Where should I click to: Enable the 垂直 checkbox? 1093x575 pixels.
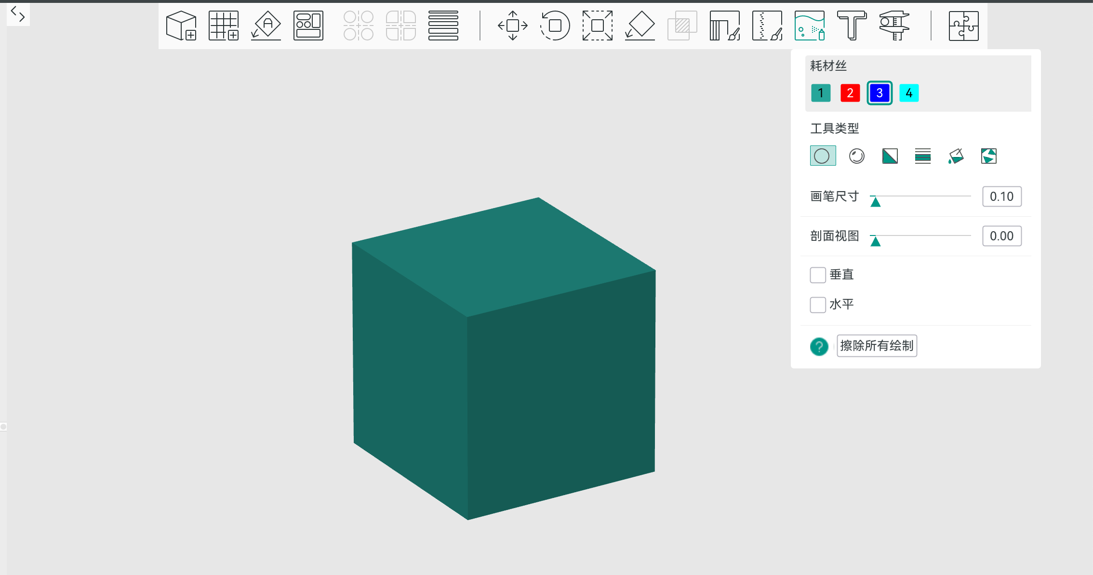[x=818, y=275]
